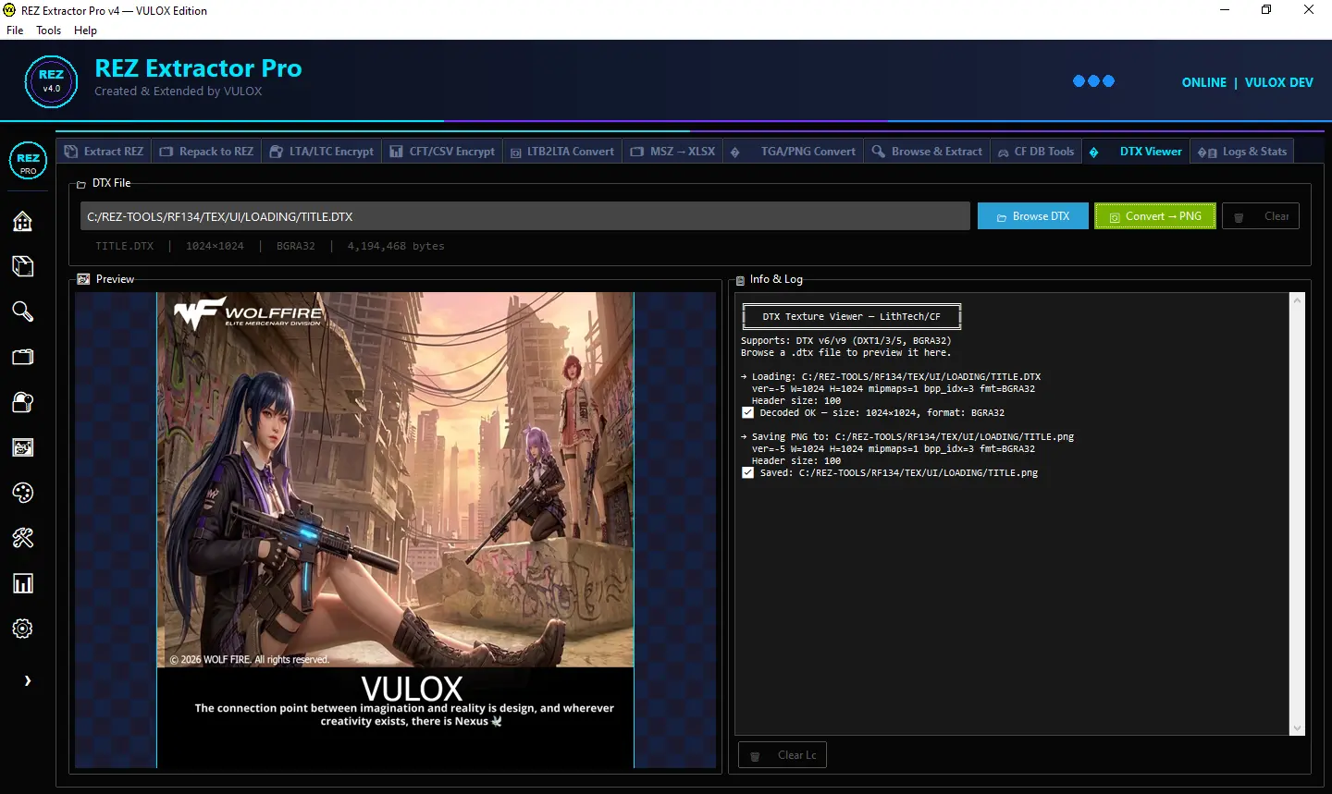Select the MSZ → XLSX tab
Image resolution: width=1332 pixels, height=794 pixels.
point(672,152)
